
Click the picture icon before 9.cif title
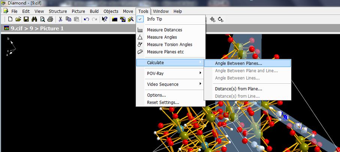[7, 29]
